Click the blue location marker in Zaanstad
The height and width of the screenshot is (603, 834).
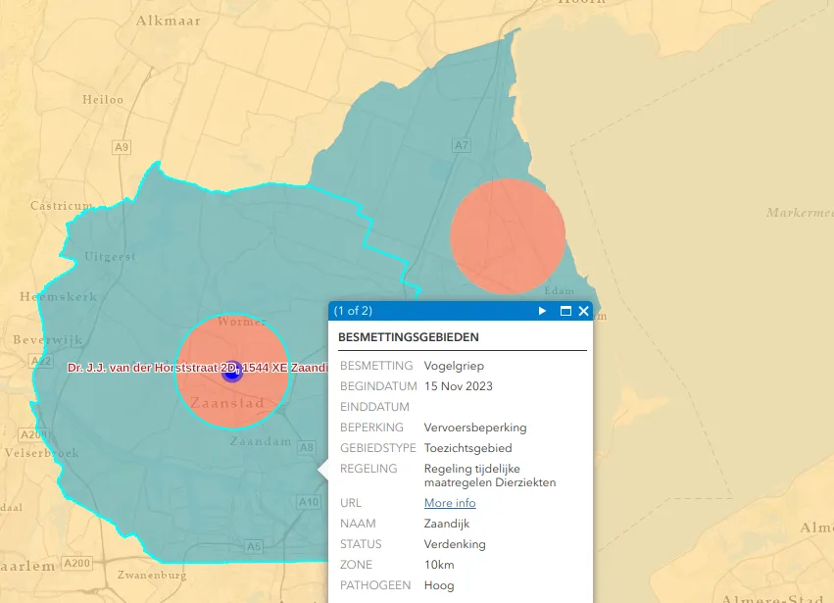tap(232, 371)
